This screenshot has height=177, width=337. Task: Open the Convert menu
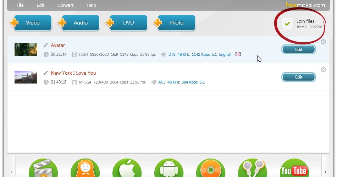point(65,5)
